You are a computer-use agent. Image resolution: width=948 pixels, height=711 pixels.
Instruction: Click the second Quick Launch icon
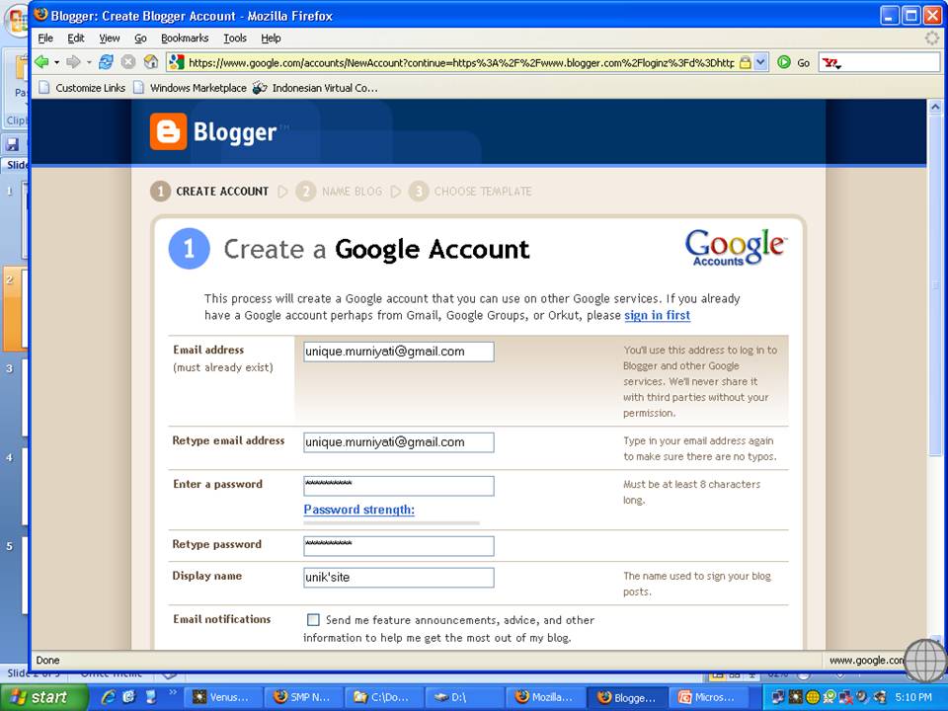coord(128,697)
